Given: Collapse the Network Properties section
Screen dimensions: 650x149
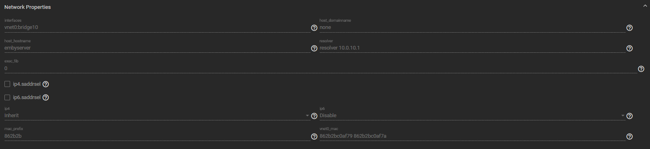Looking at the screenshot, I should 645,6.
